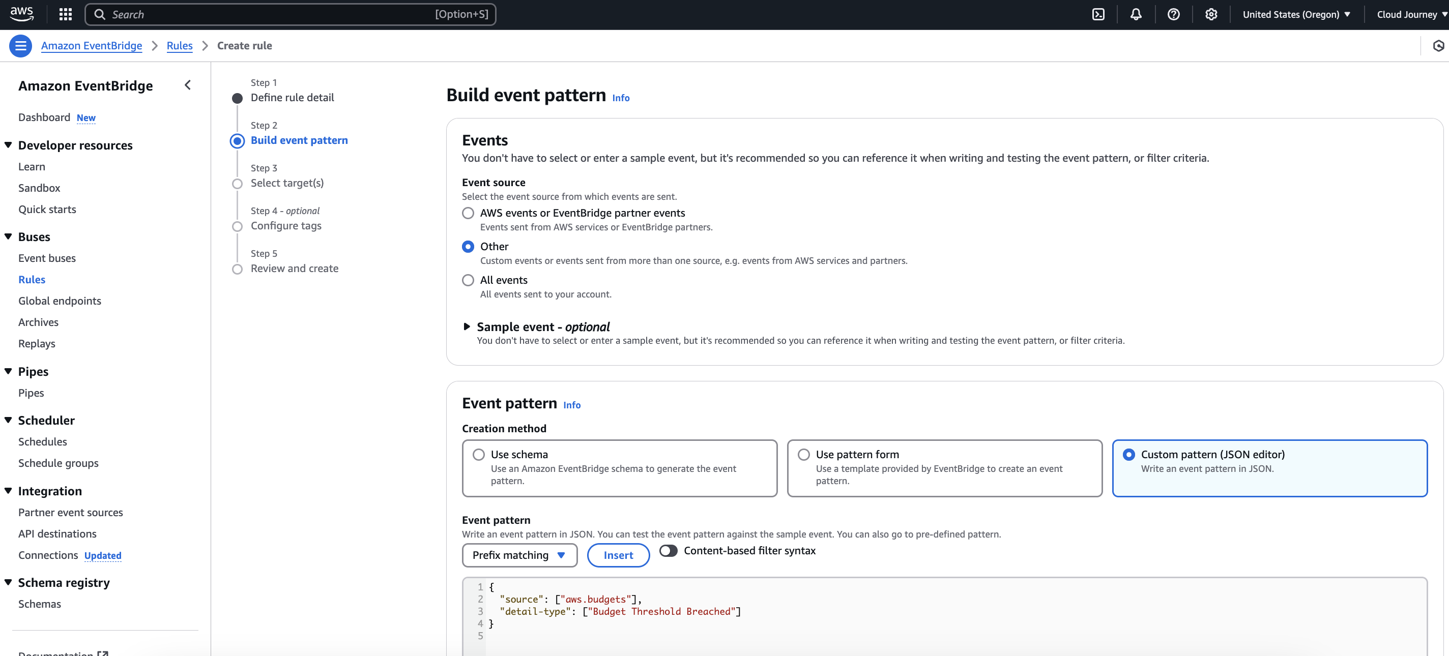
Task: Open Connections in the sidebar
Action: [48, 555]
